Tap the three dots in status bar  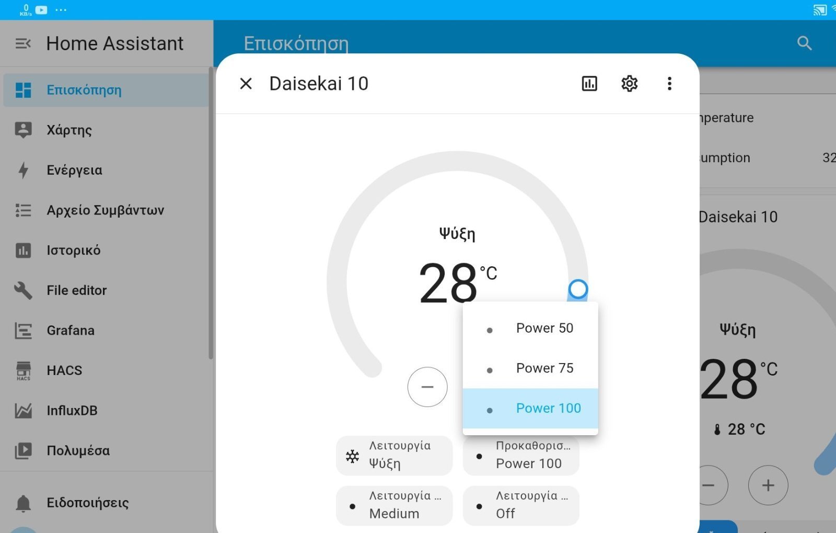click(61, 10)
